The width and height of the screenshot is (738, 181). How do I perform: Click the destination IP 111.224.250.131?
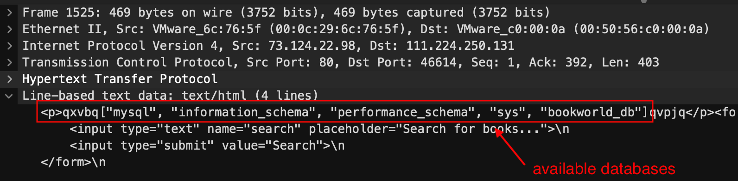pos(460,46)
